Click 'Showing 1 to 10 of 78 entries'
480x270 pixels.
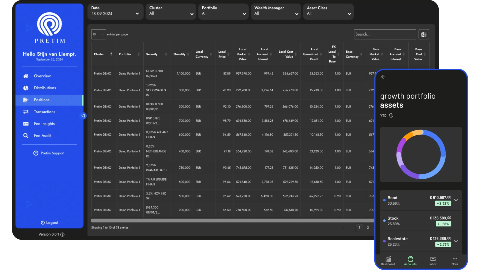click(110, 227)
